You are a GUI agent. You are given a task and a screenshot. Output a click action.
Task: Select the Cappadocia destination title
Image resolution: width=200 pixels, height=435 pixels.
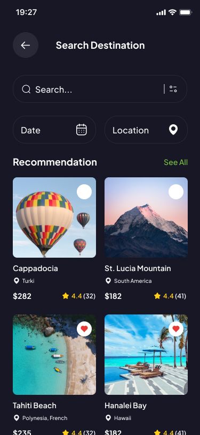coord(35,268)
